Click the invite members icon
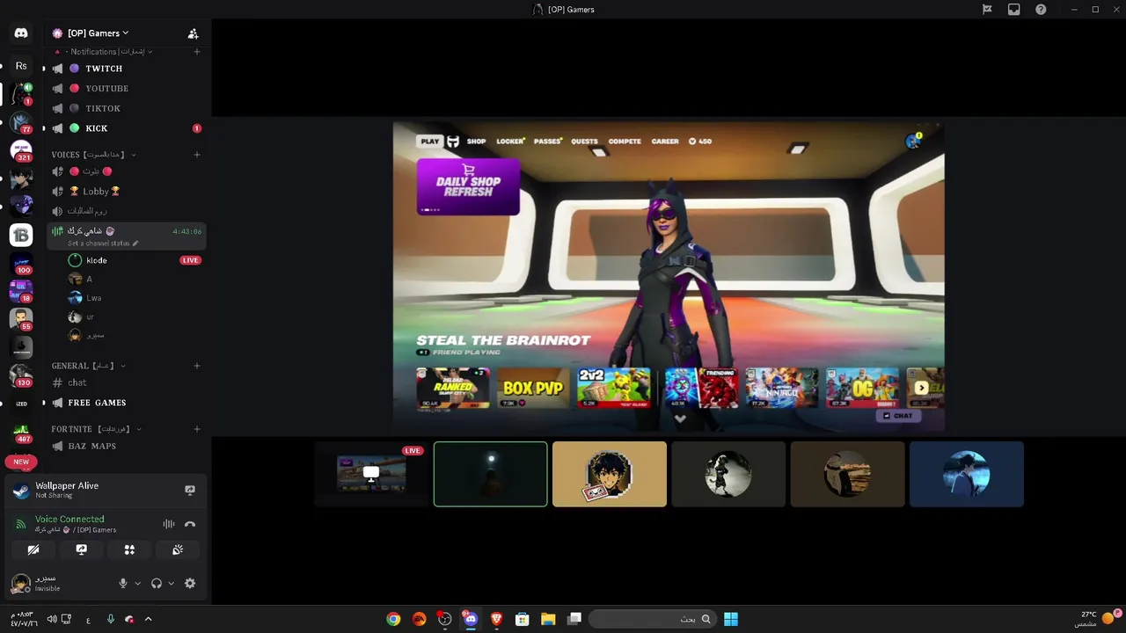This screenshot has width=1126, height=633. pos(193,33)
